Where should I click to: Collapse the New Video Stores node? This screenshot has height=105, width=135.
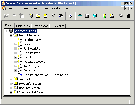tap(6, 31)
